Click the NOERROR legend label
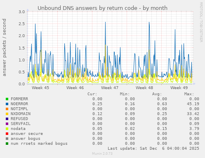Image resolution: width=205 pixels, height=158 pixels. pos(19,104)
